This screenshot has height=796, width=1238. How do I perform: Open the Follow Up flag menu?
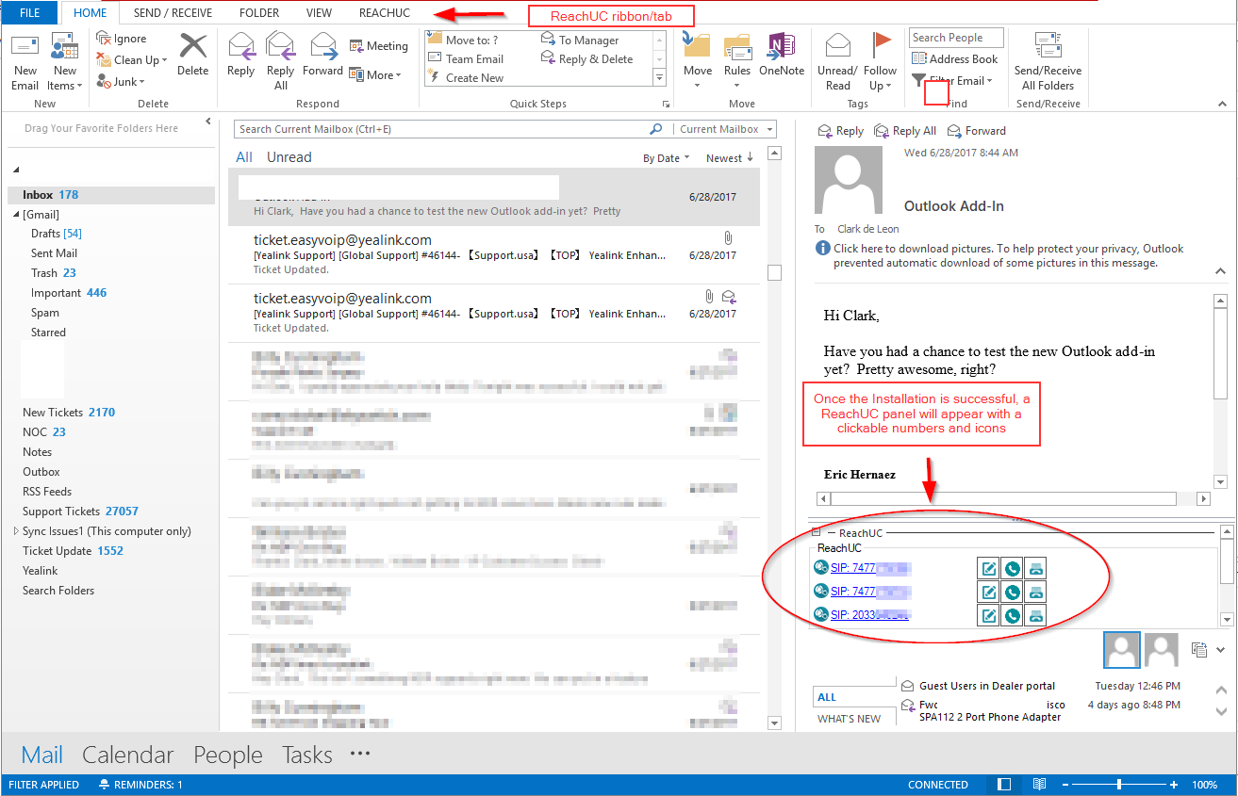coord(881,62)
